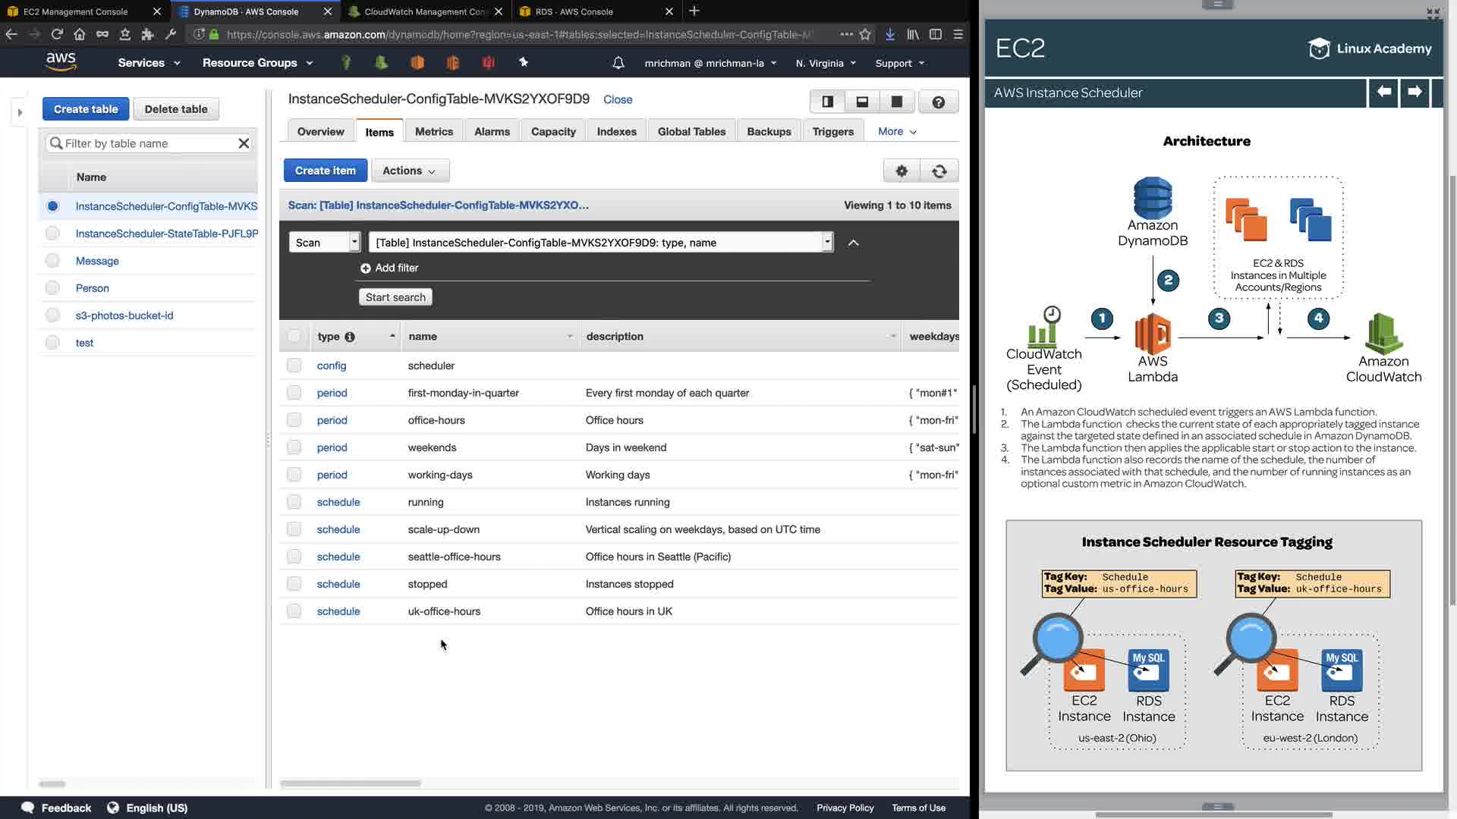Open the More tabs dropdown

[x=897, y=131]
